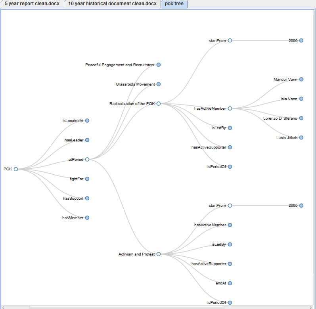The width and height of the screenshot is (316, 309).
Task: Click the isLocatedAt node circle
Action: point(87,120)
